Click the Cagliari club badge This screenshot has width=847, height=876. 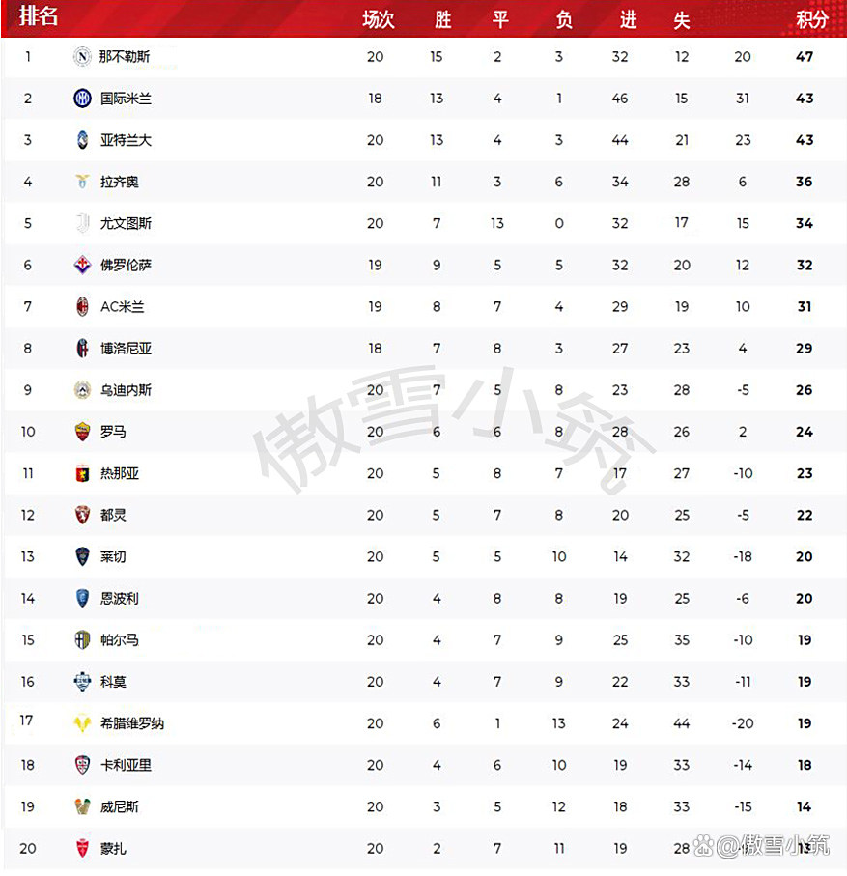tap(82, 765)
